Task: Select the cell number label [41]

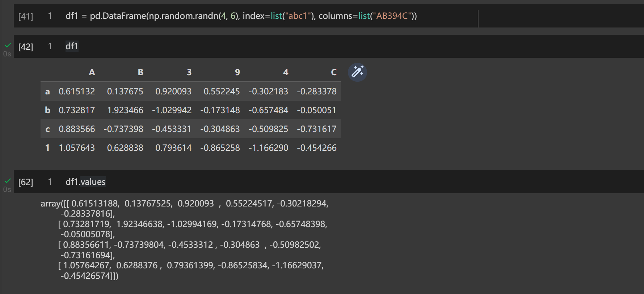Action: pyautogui.click(x=26, y=16)
